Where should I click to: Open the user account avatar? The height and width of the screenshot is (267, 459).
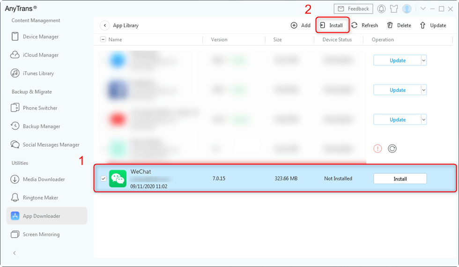[407, 9]
